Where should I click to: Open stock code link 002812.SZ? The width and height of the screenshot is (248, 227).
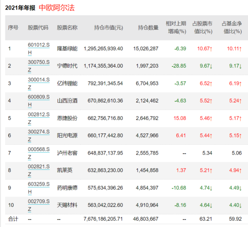[39, 118]
